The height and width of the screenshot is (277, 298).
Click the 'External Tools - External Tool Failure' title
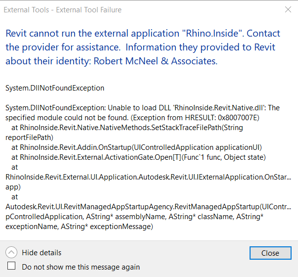coord(63,10)
